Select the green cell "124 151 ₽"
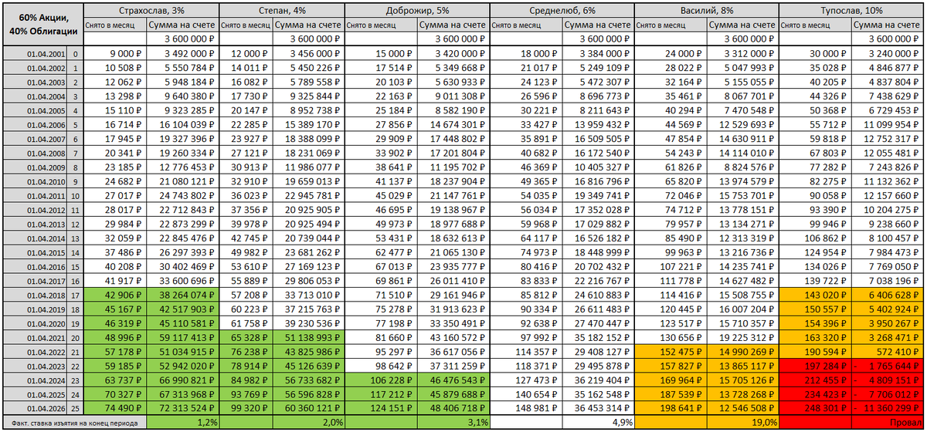This screenshot has width=927, height=432. 381,407
